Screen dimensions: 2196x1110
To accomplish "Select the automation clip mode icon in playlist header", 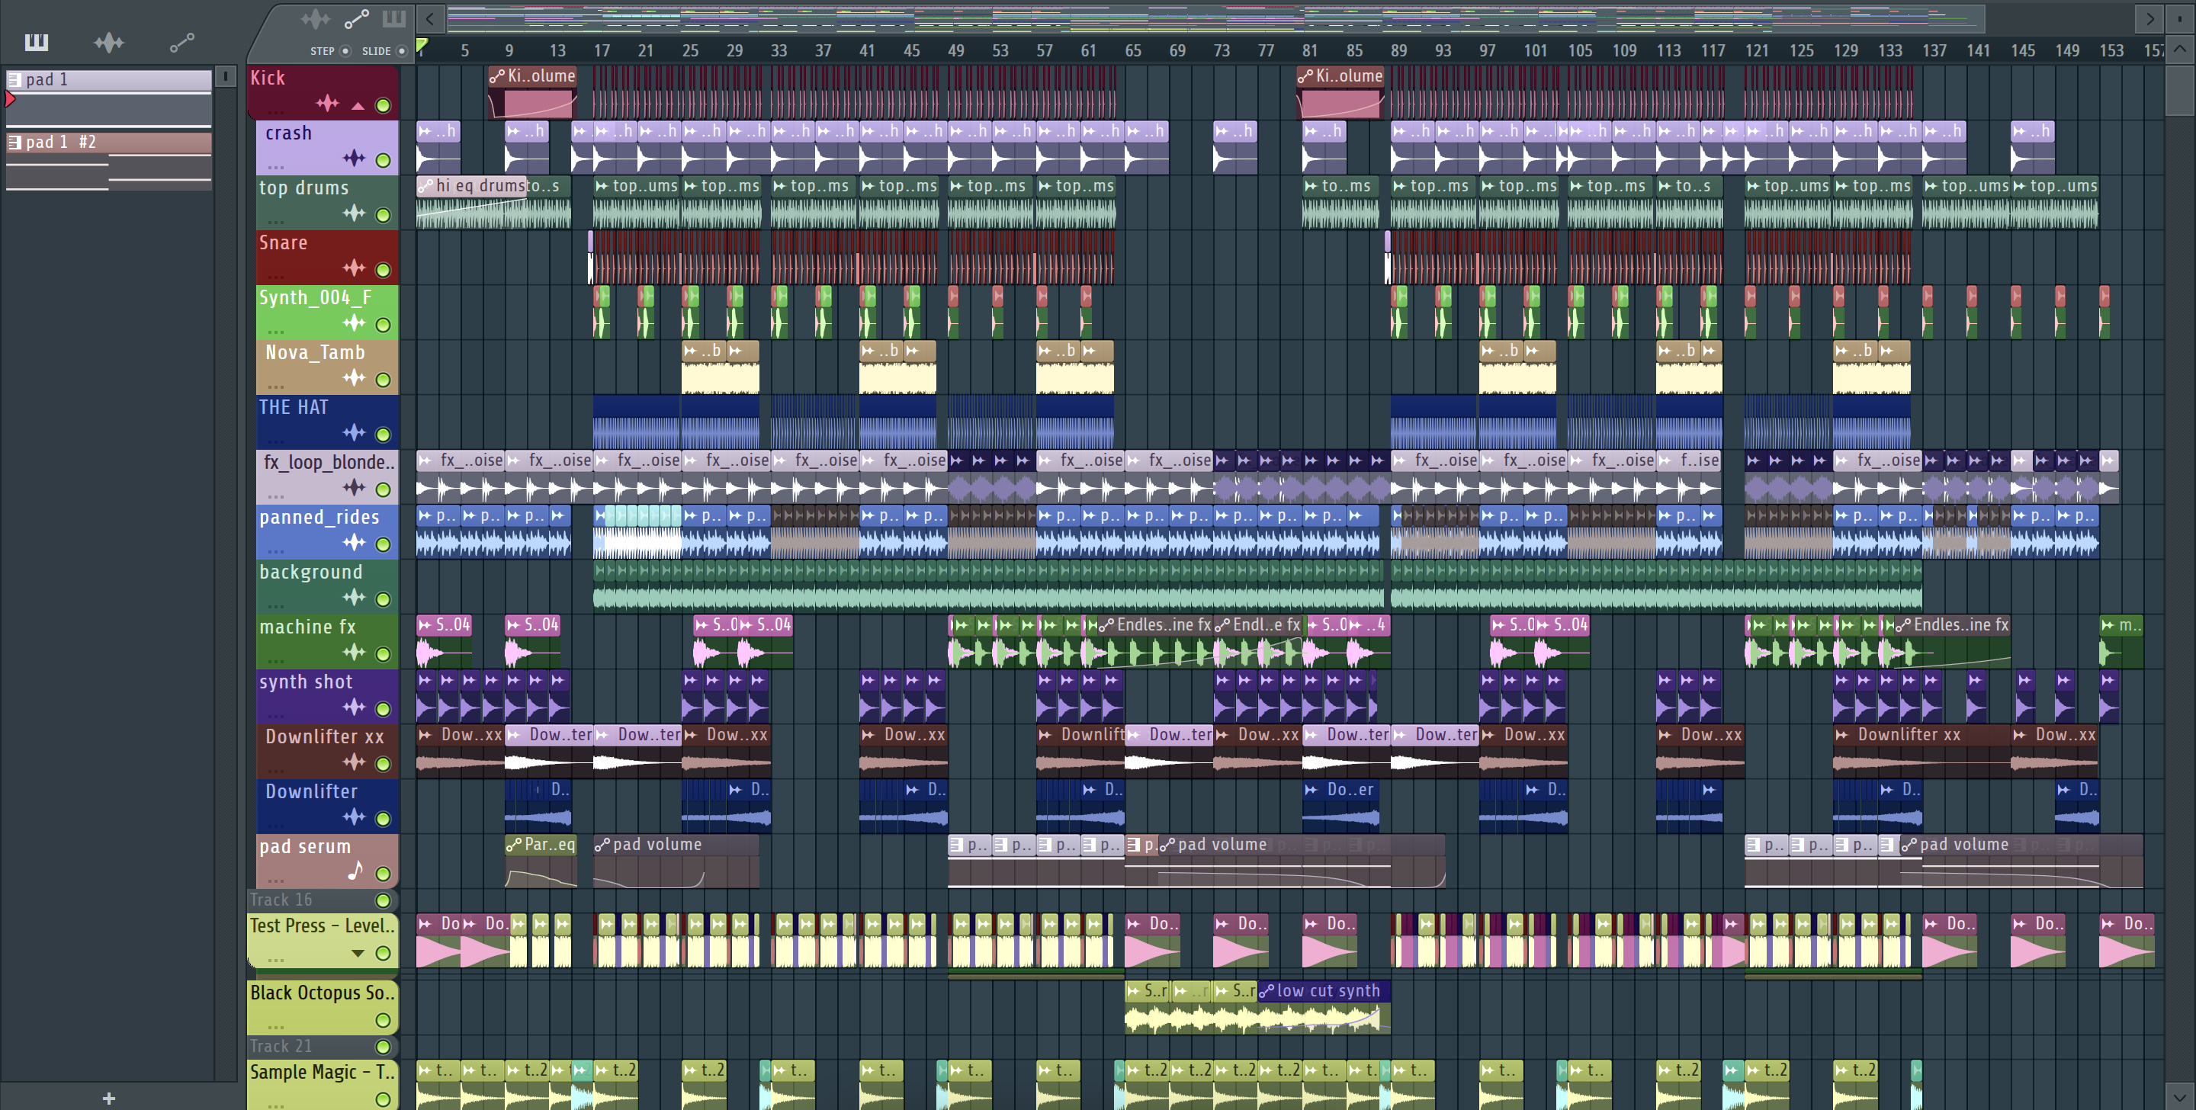I will point(356,18).
